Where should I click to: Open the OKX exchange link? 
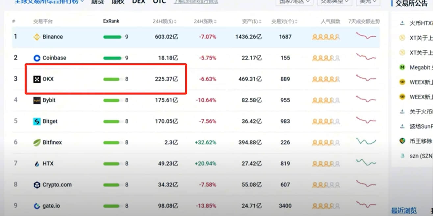(x=48, y=79)
